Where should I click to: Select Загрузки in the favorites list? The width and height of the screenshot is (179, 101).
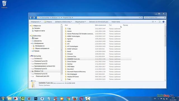[37, 28]
